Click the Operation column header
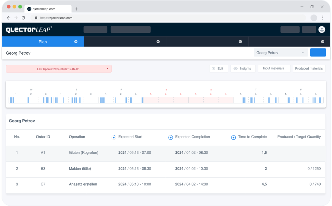Viewport: 332px width, 206px height. [77, 137]
